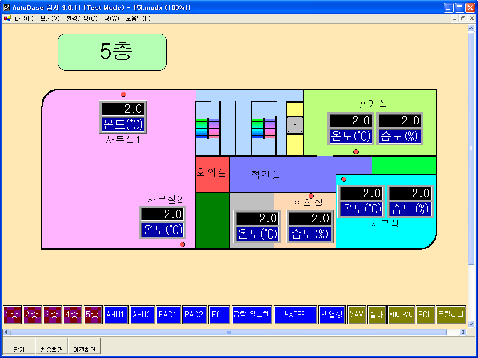
Task: Click the right staircase graphic
Action: click(x=264, y=128)
